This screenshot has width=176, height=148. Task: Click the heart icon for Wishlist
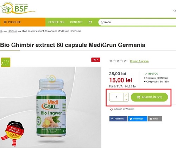111,109
